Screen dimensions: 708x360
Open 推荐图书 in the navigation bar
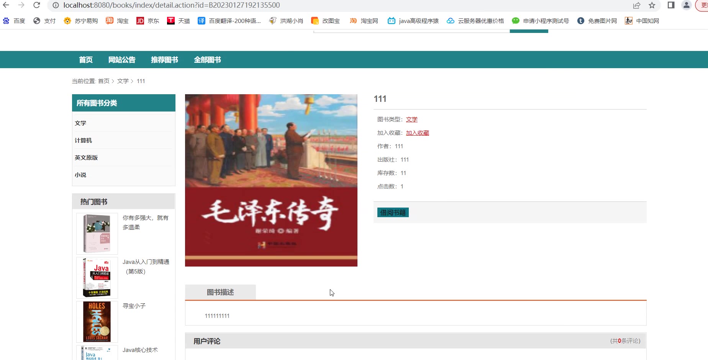click(164, 60)
